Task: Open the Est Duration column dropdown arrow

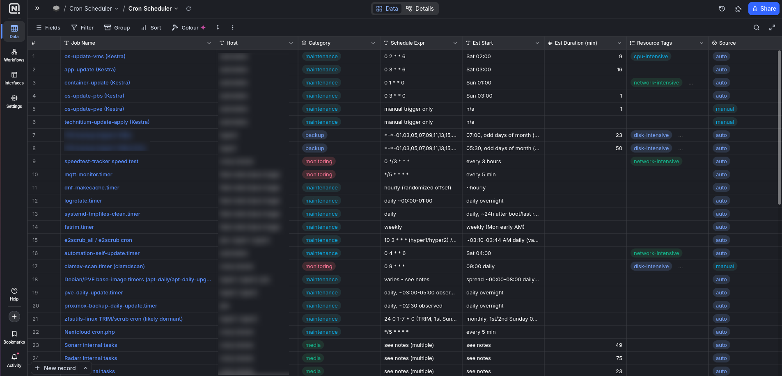Action: point(619,43)
